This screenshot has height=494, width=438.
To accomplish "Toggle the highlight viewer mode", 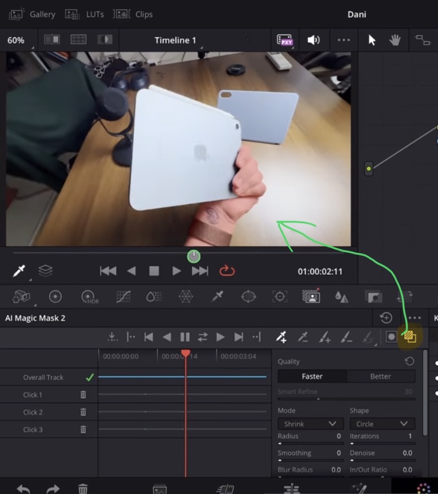I will click(x=105, y=39).
